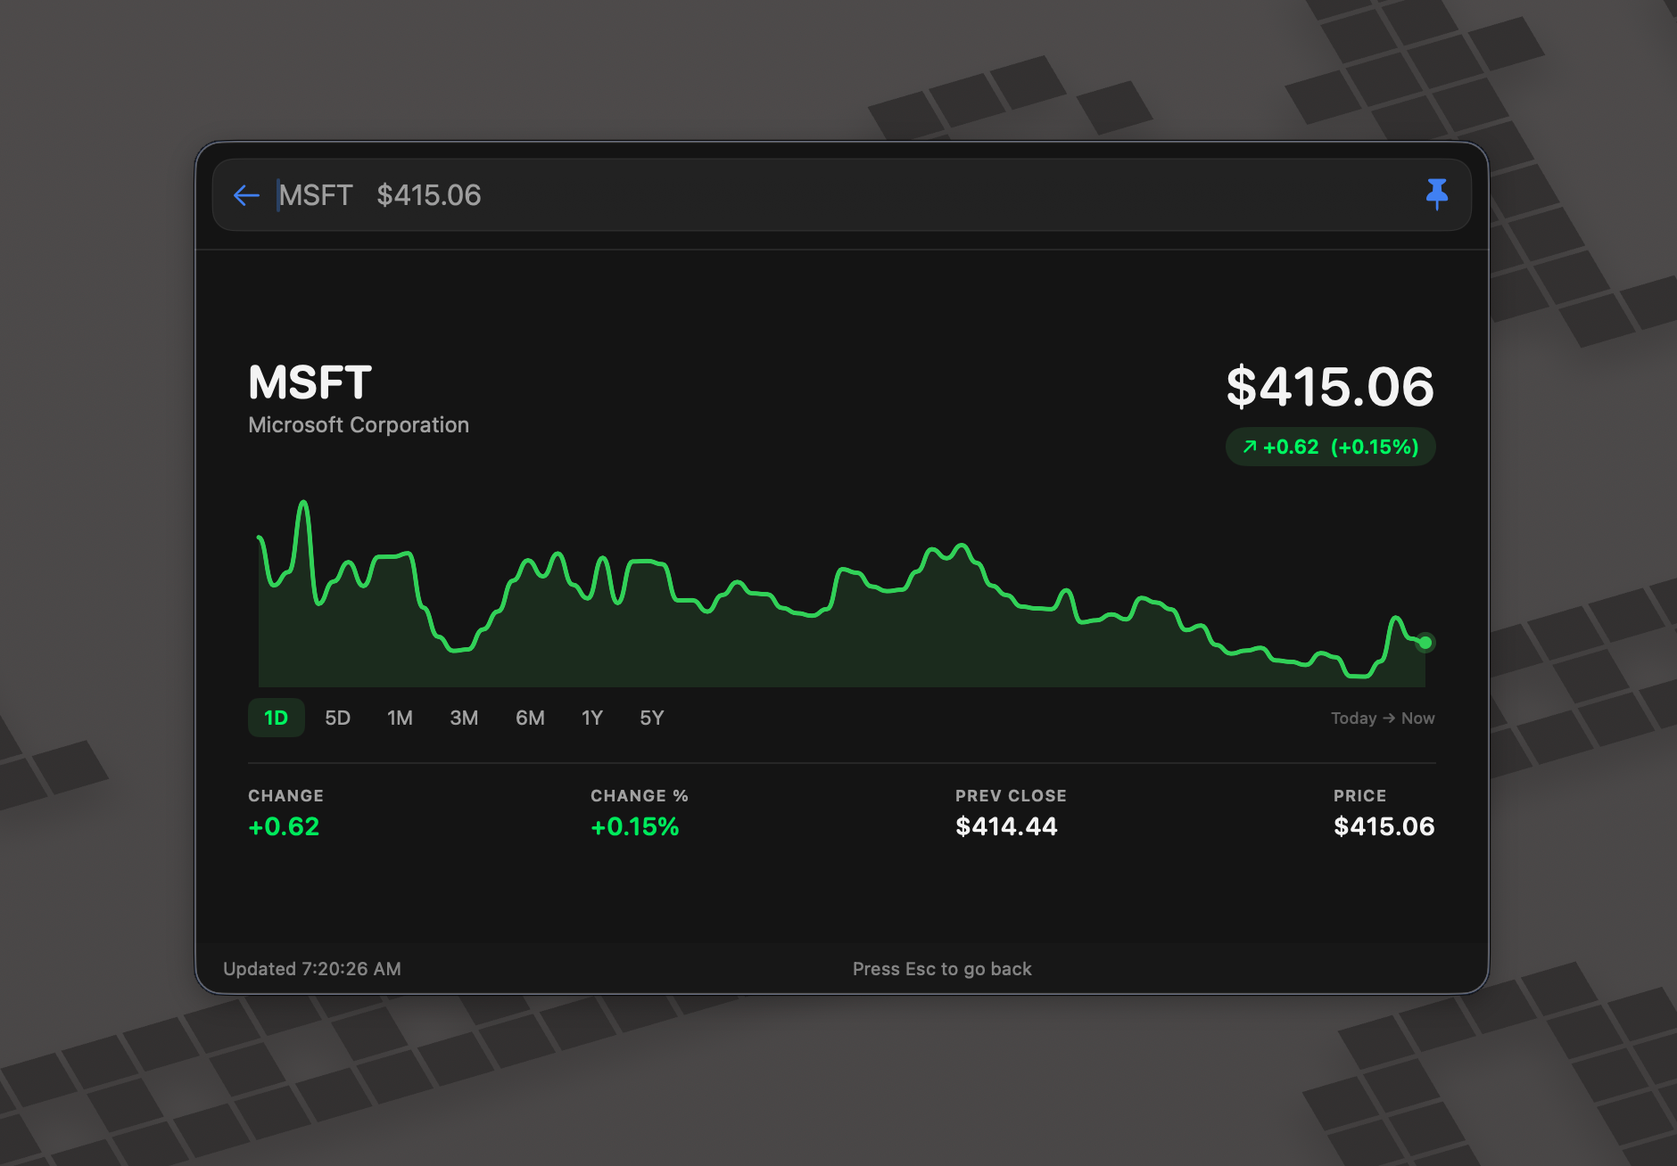Click the large $415.06 price heading

click(1330, 387)
